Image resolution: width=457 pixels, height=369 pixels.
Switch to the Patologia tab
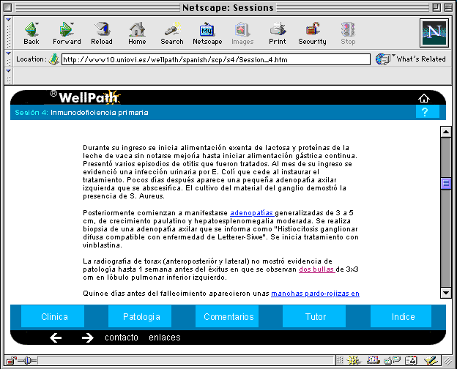141,317
